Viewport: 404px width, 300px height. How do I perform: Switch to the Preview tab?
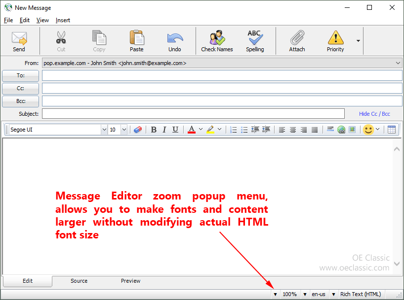(x=130, y=281)
